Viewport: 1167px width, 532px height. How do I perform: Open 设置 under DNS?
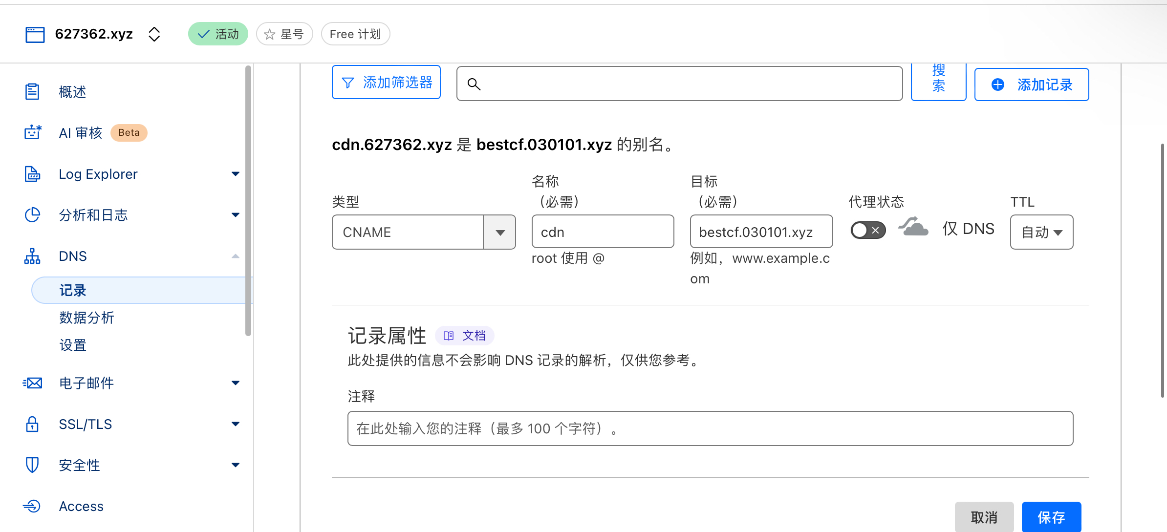click(73, 345)
